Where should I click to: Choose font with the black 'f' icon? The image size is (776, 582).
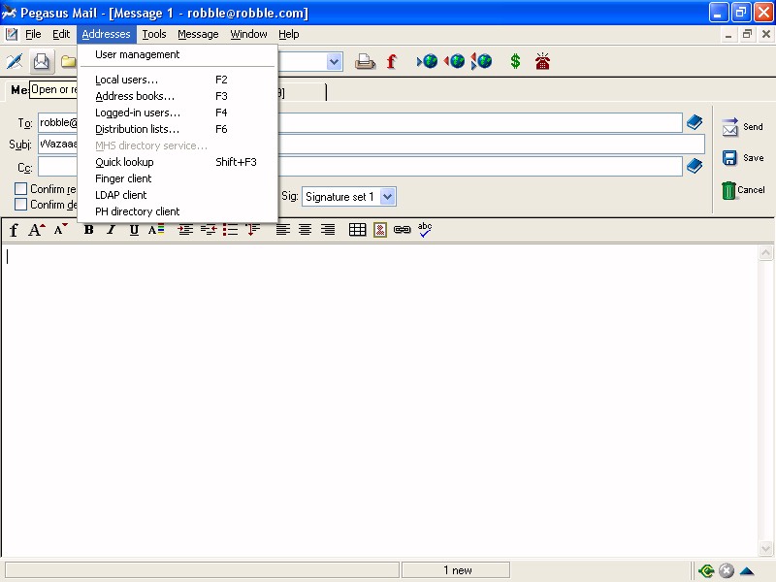(14, 230)
